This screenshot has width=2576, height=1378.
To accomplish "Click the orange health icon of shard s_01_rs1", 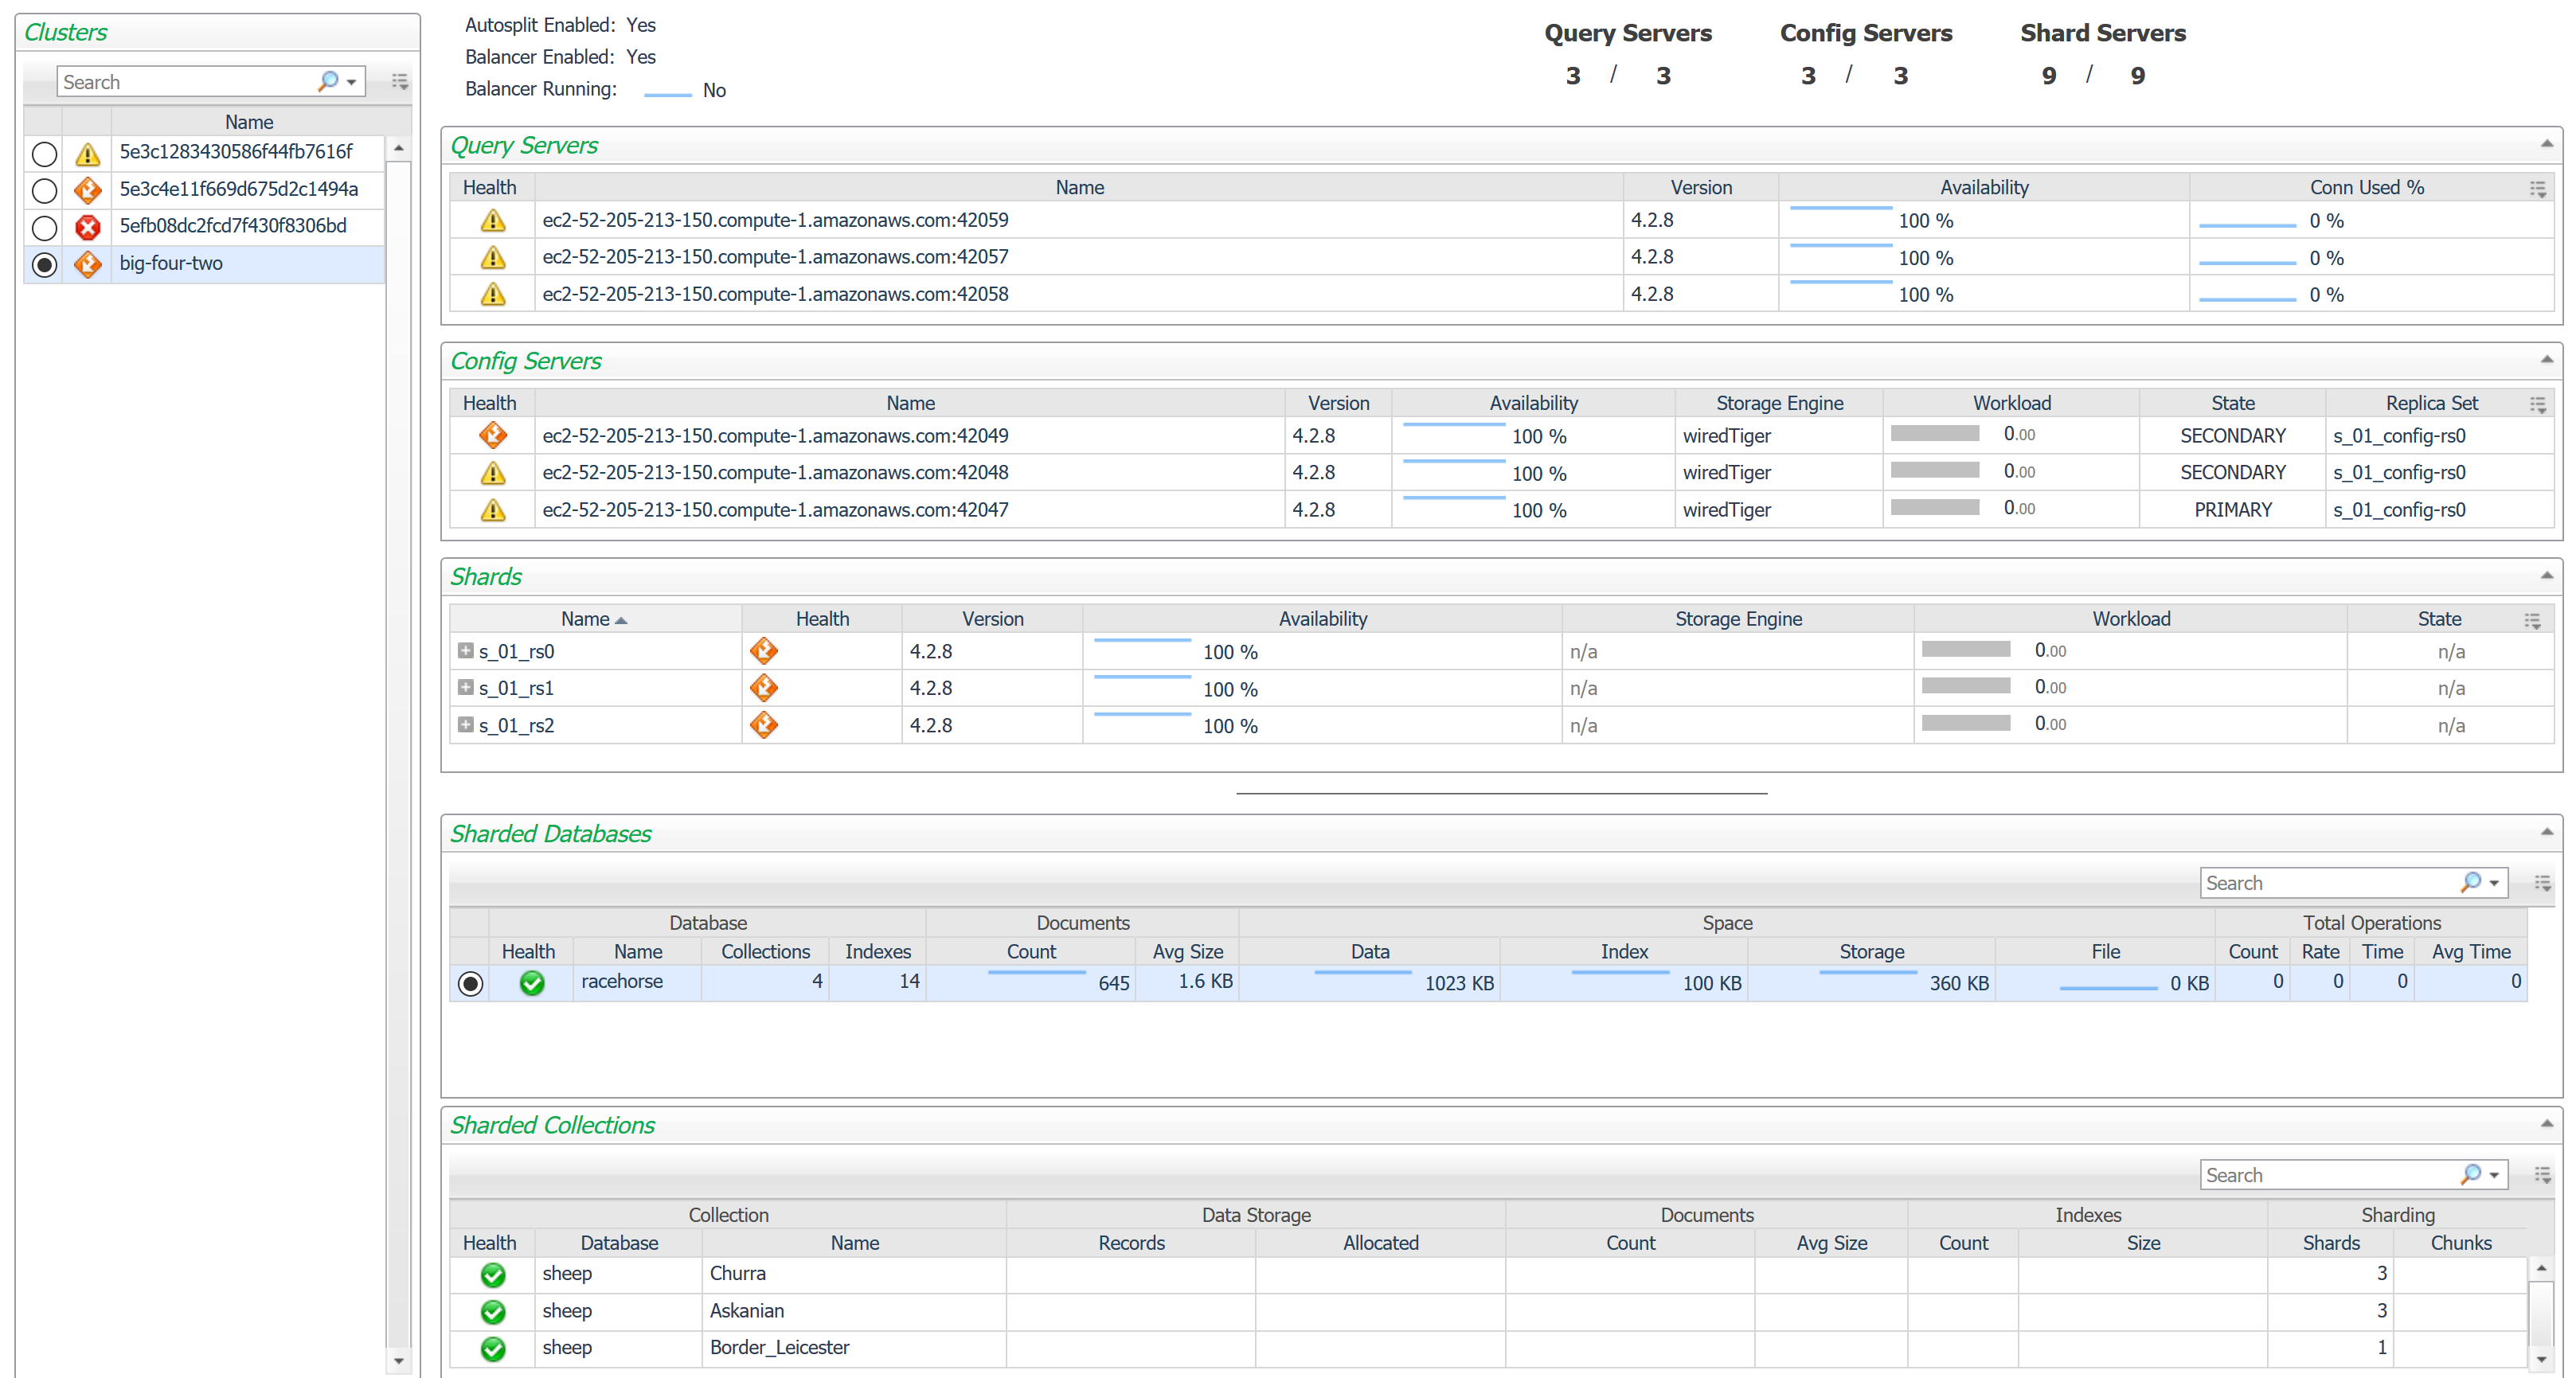I will tap(764, 688).
